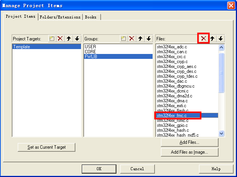Image resolution: width=237 pixels, height=177 pixels.
Task: Select file stm32f4xx_dac.c
Action: [x=187, y=81]
